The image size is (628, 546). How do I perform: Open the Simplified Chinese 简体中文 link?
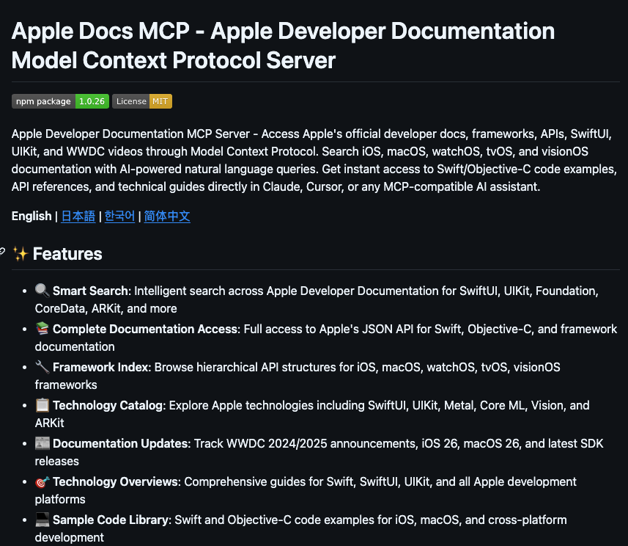[x=167, y=216]
